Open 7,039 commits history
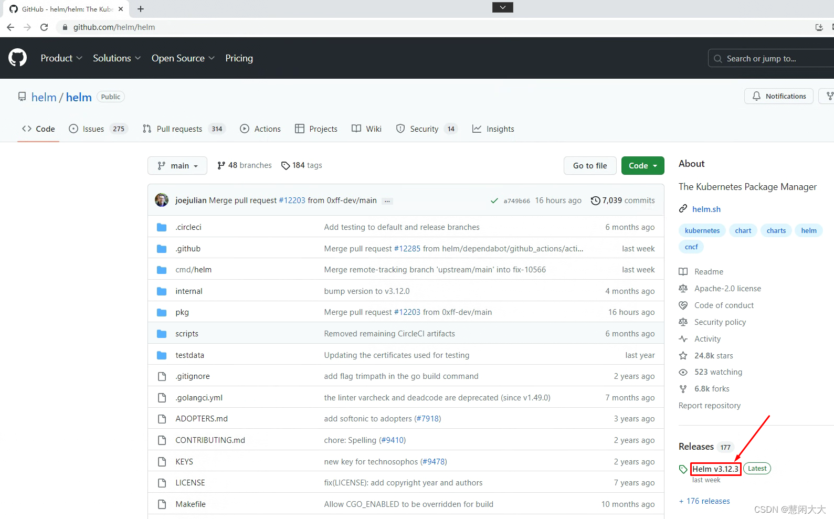The image size is (834, 519). pos(623,200)
